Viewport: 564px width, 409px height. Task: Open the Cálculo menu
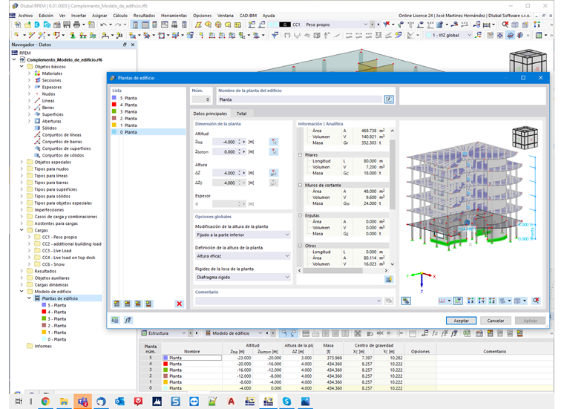tap(120, 16)
